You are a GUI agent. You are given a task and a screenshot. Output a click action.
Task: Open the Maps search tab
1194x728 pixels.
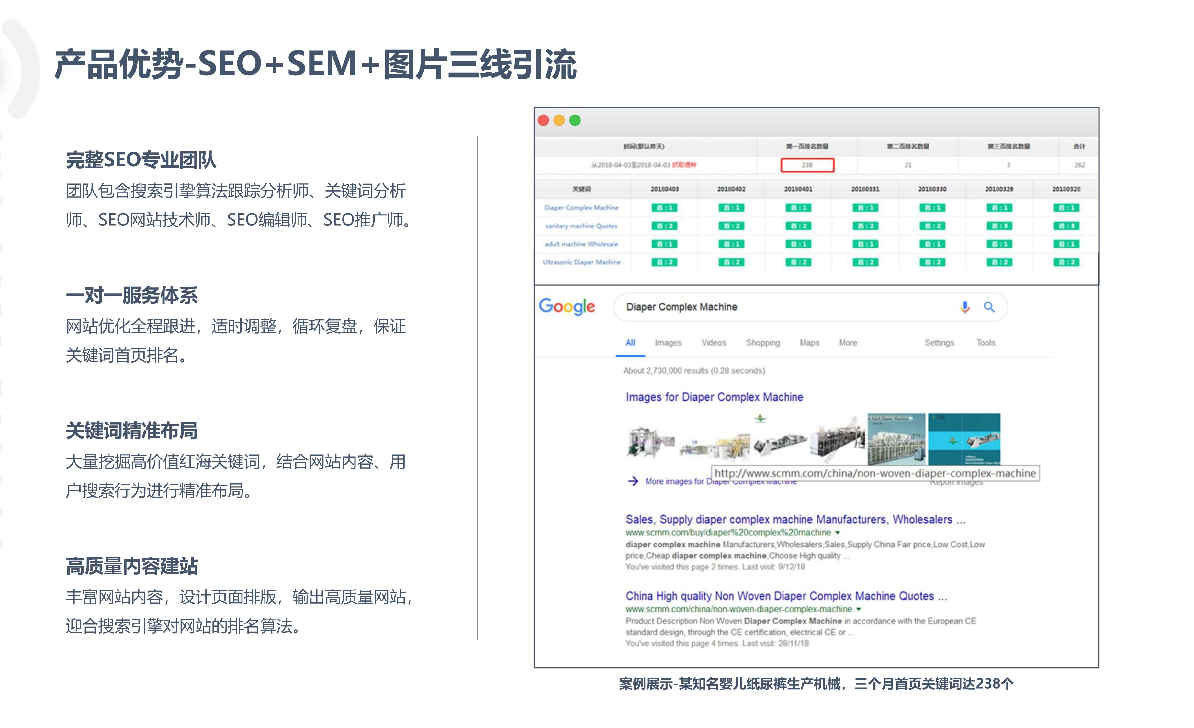click(809, 343)
